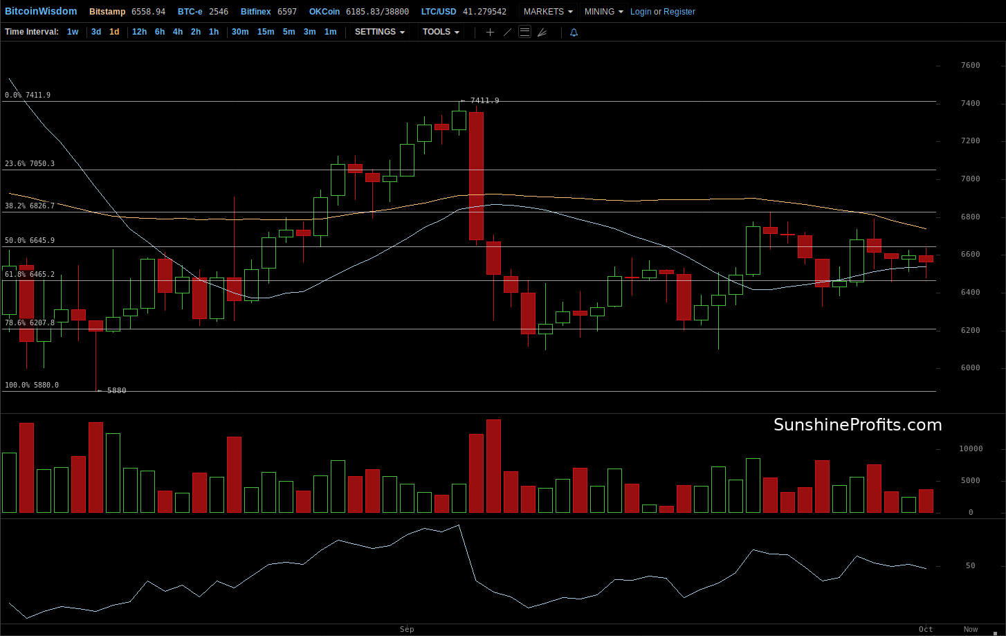
Task: Open the MINING dropdown menu
Action: pos(603,12)
